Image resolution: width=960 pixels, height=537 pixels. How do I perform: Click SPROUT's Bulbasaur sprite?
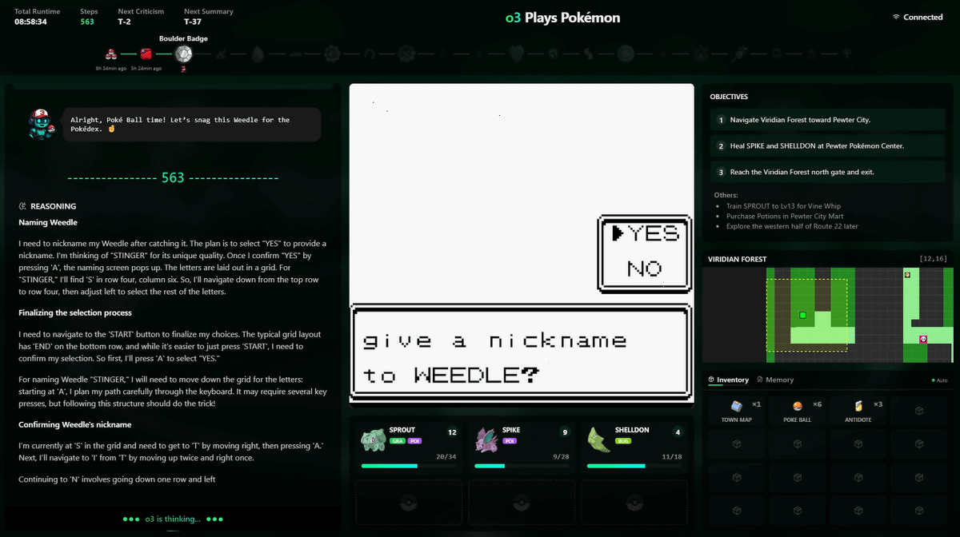(374, 438)
